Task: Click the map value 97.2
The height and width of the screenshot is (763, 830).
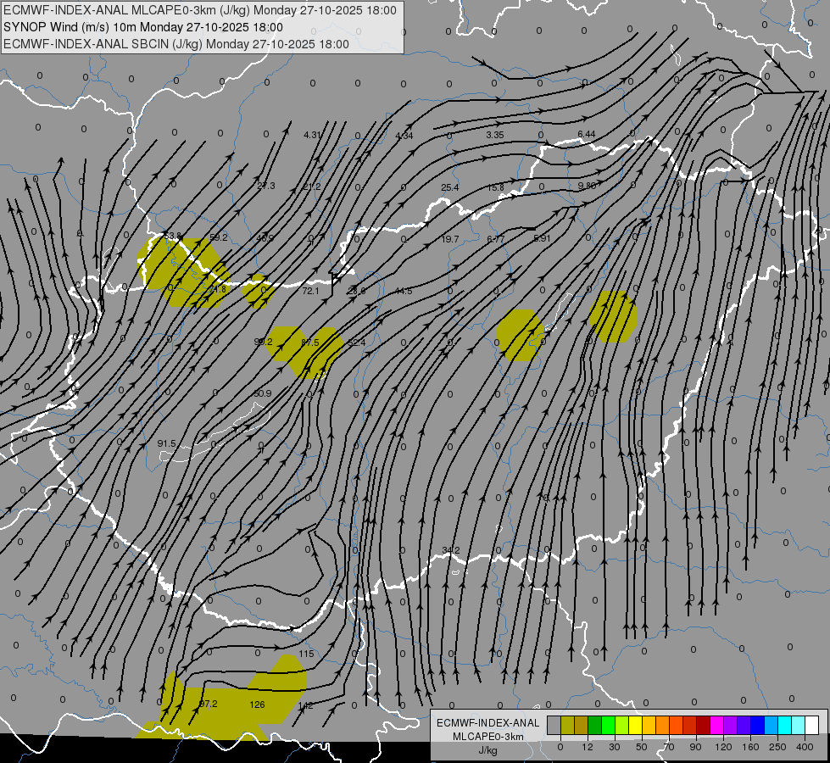Action: coord(208,704)
